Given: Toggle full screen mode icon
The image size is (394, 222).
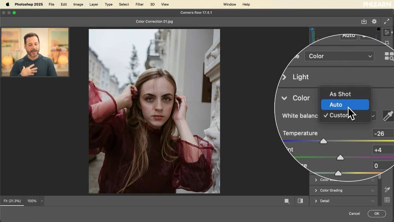Looking at the screenshot, I should 387,21.
